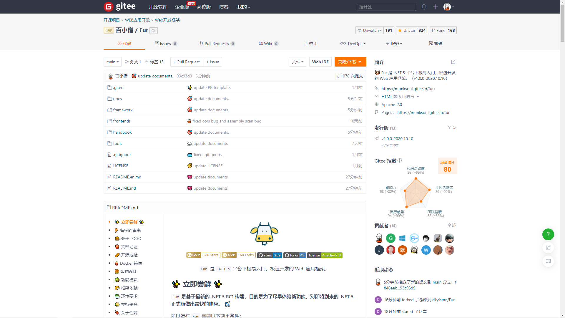View 1076 次提交 commit history
The width and height of the screenshot is (565, 318).
[349, 76]
